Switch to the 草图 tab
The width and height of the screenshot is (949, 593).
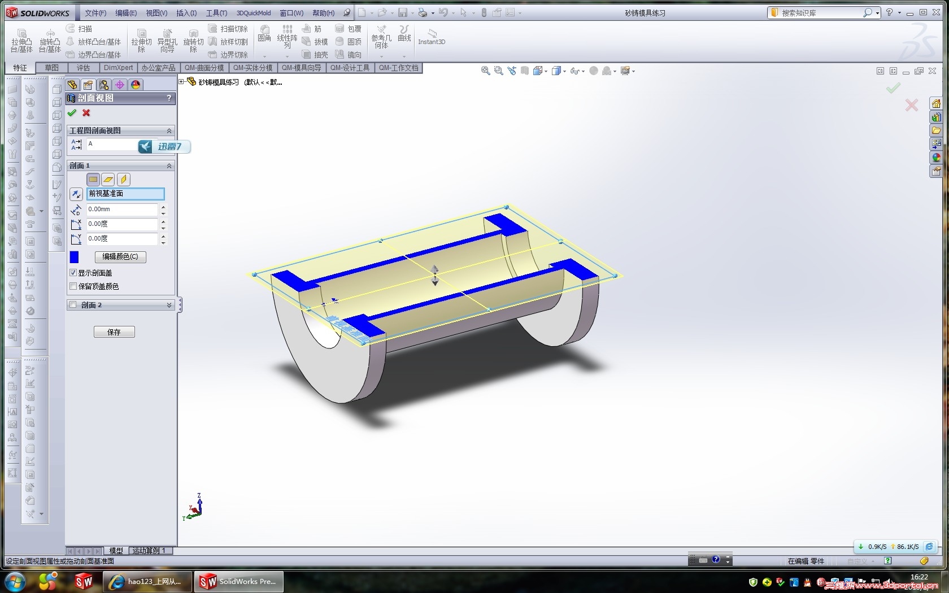point(52,68)
